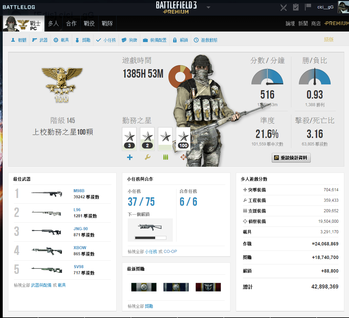The image size is (349, 318).
Task: Click the assault service star badge 3
Action: pyautogui.click(x=129, y=139)
